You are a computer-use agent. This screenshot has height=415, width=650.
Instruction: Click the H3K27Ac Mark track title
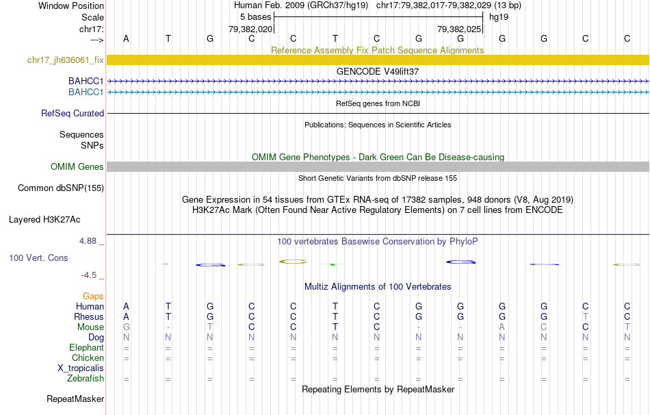377,210
